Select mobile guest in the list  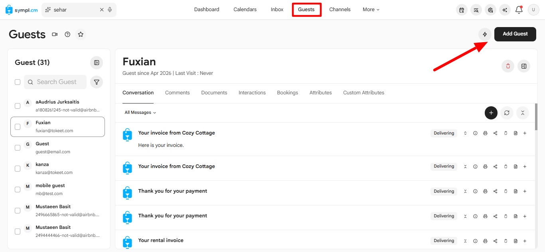[57, 189]
